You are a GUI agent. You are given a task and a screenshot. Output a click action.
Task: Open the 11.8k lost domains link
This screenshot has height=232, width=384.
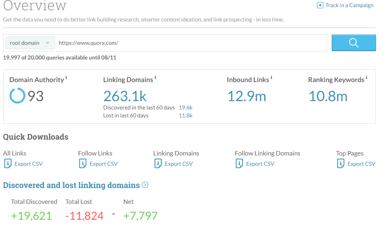tap(185, 115)
